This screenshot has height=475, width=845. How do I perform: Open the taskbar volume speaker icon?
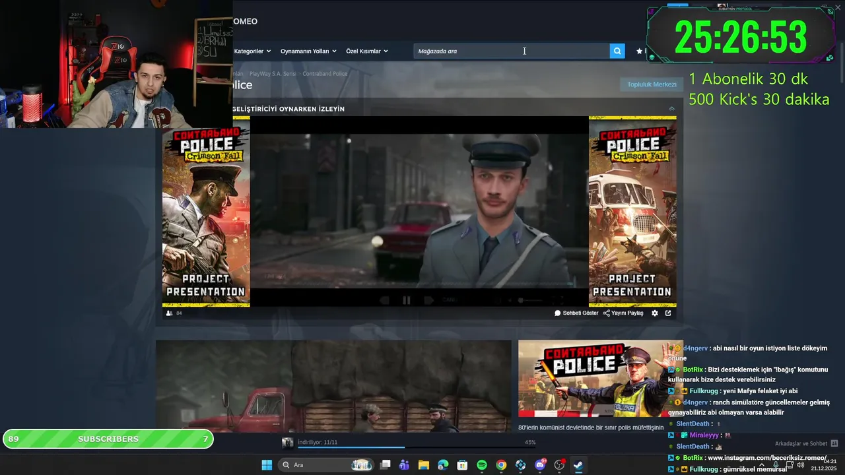(x=800, y=464)
